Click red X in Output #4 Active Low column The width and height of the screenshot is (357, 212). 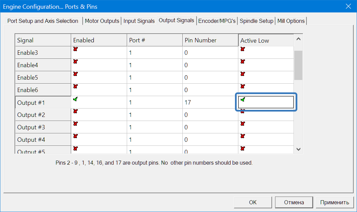point(243,136)
